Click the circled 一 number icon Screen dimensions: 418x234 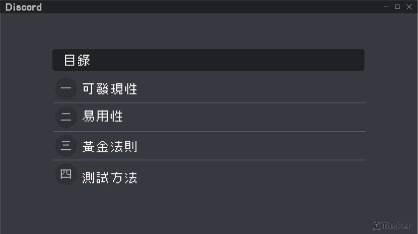(66, 89)
